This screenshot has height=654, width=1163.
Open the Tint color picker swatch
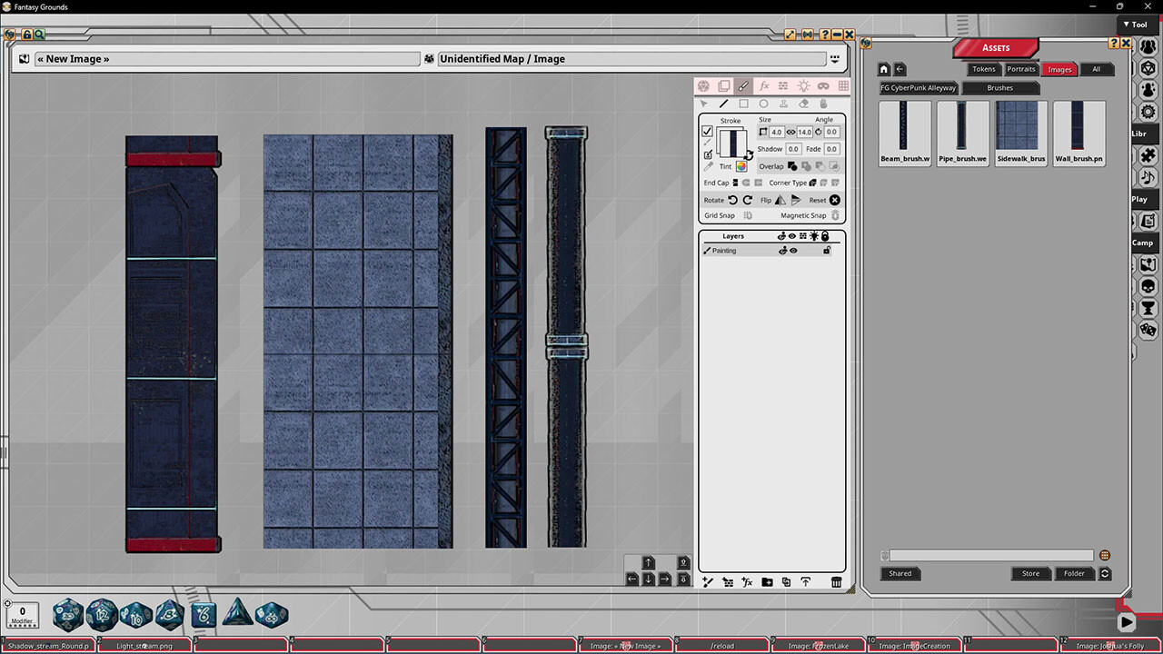click(x=741, y=167)
